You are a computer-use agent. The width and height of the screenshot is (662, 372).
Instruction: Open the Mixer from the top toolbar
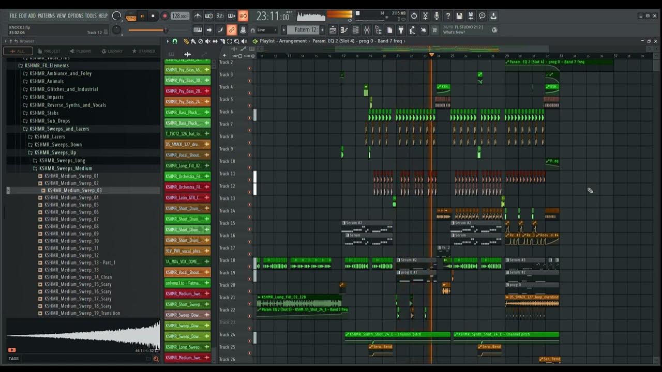[x=367, y=29]
